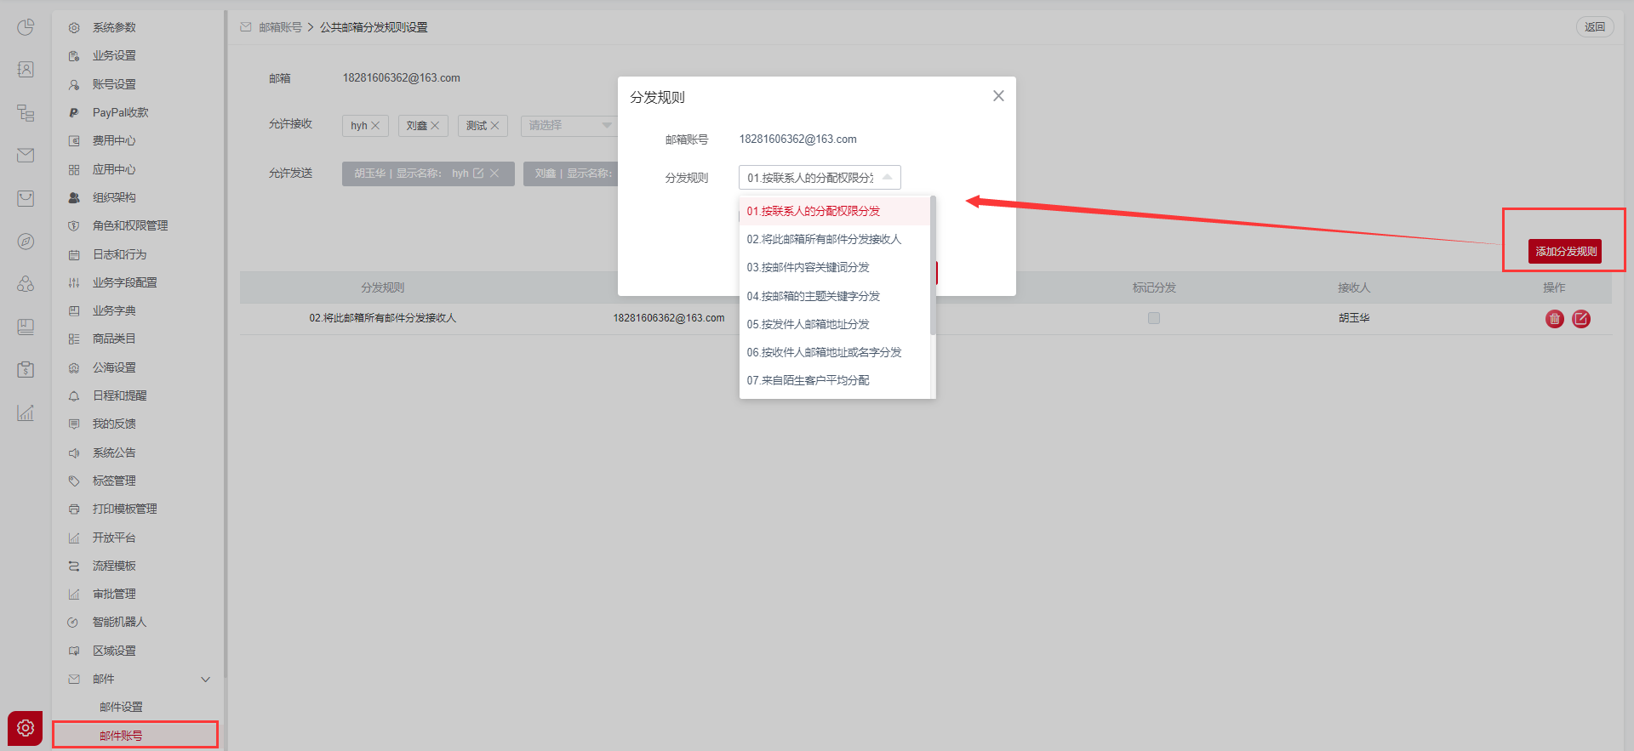
Task: Open the red settings gear in the left rail
Action: click(25, 728)
